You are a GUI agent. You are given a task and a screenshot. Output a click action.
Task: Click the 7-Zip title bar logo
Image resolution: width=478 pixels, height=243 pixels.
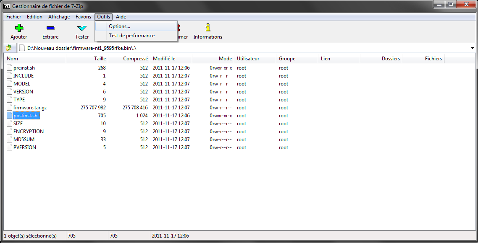click(6, 6)
